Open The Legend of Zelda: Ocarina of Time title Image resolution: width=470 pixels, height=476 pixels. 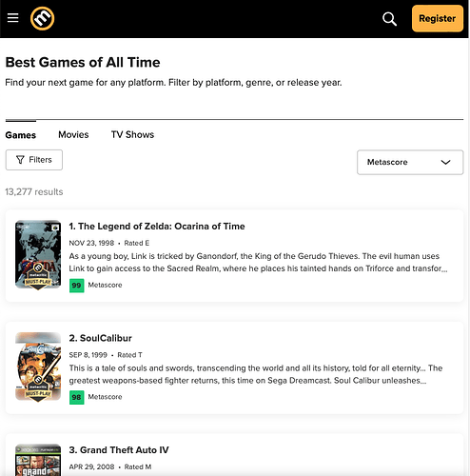tap(157, 227)
